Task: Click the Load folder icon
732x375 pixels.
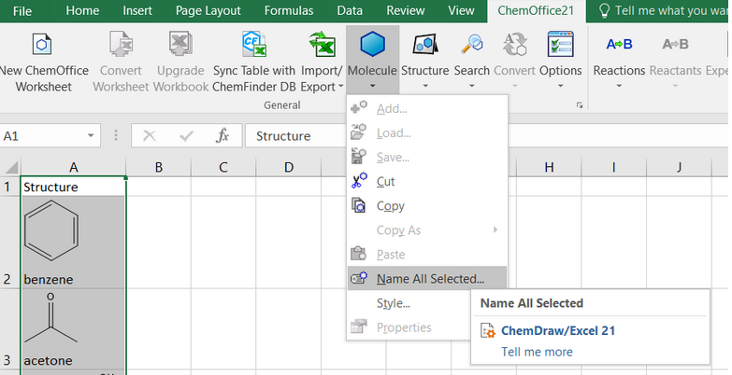Action: pos(359,132)
